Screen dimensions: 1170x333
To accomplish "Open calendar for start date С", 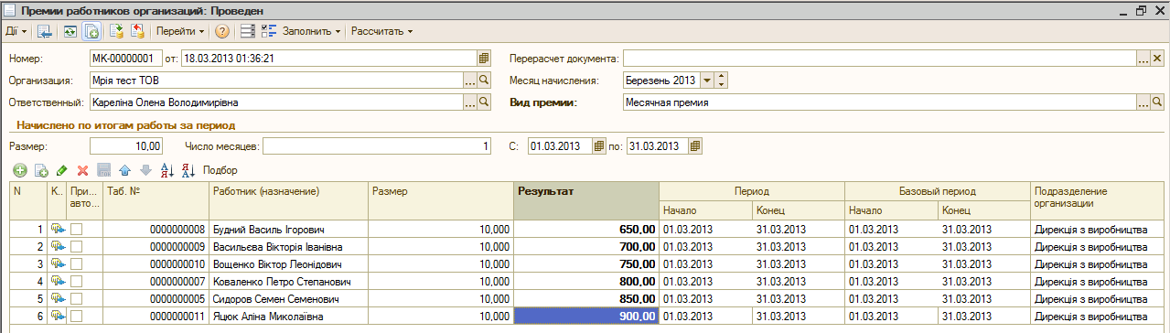I will click(599, 145).
